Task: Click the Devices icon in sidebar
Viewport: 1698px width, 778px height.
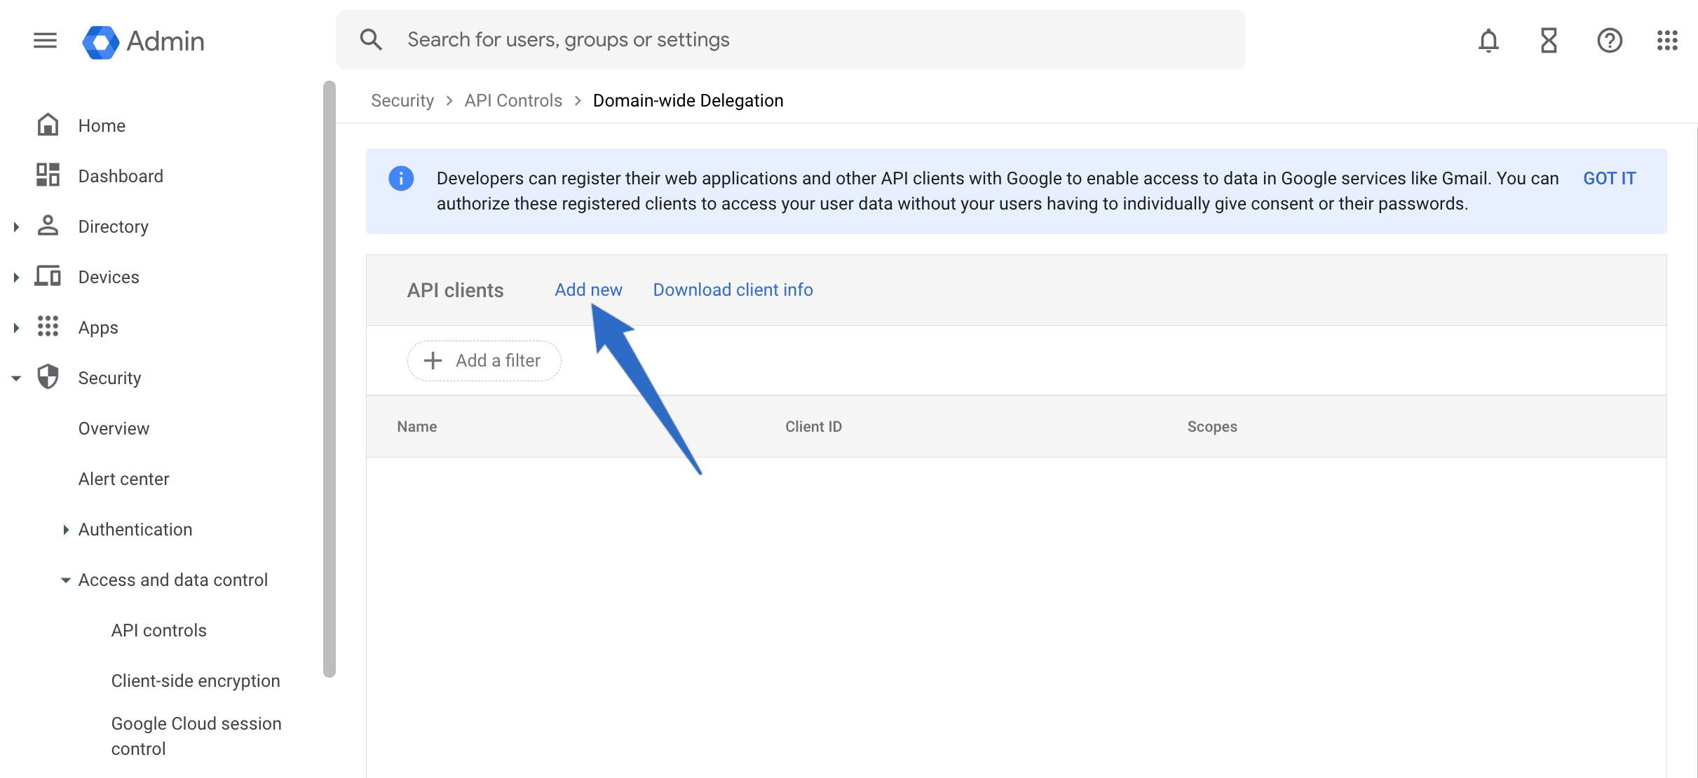Action: coord(48,276)
